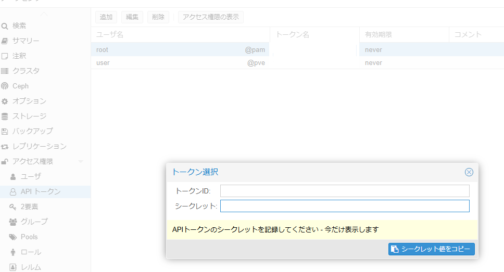
Task: Sort by トークン名 column header
Action: click(314, 35)
